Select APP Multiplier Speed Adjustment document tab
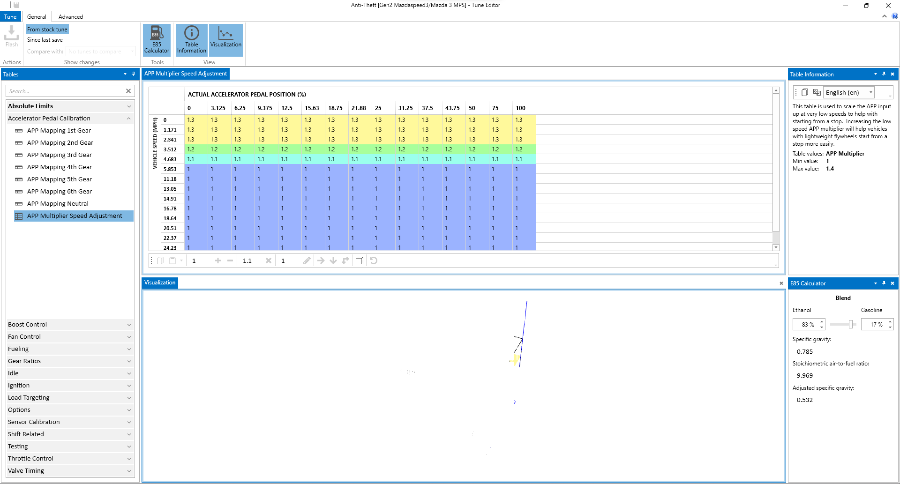 coord(186,74)
